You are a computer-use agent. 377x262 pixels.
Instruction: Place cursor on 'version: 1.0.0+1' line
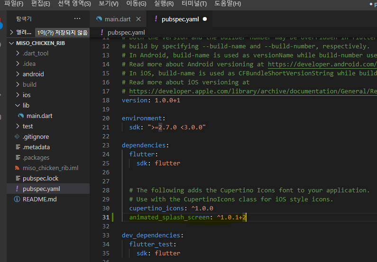[151, 100]
